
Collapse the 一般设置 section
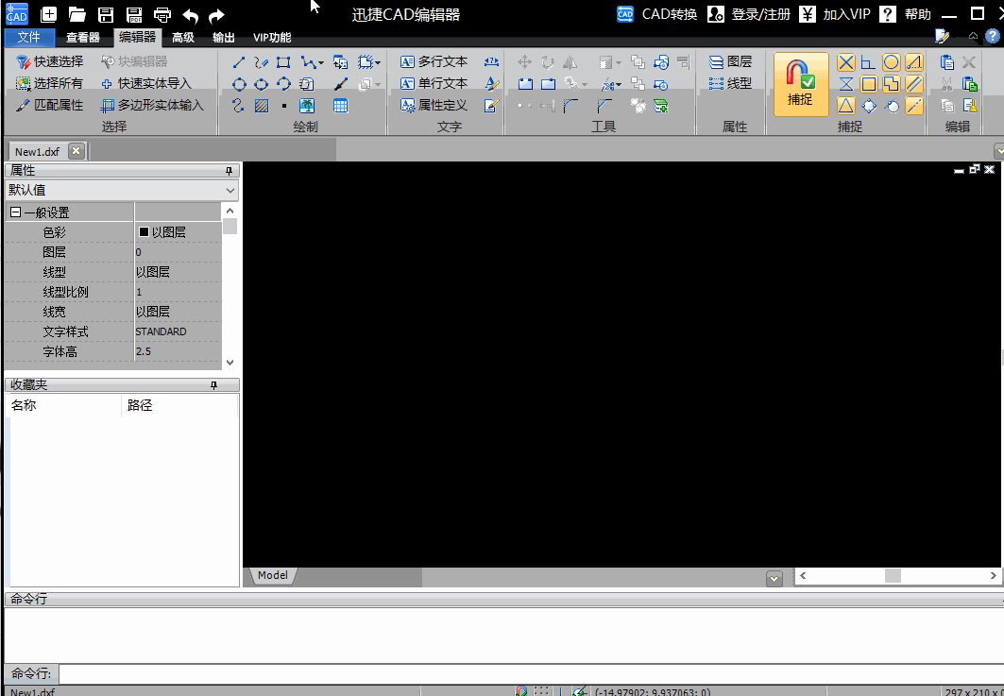(15, 212)
